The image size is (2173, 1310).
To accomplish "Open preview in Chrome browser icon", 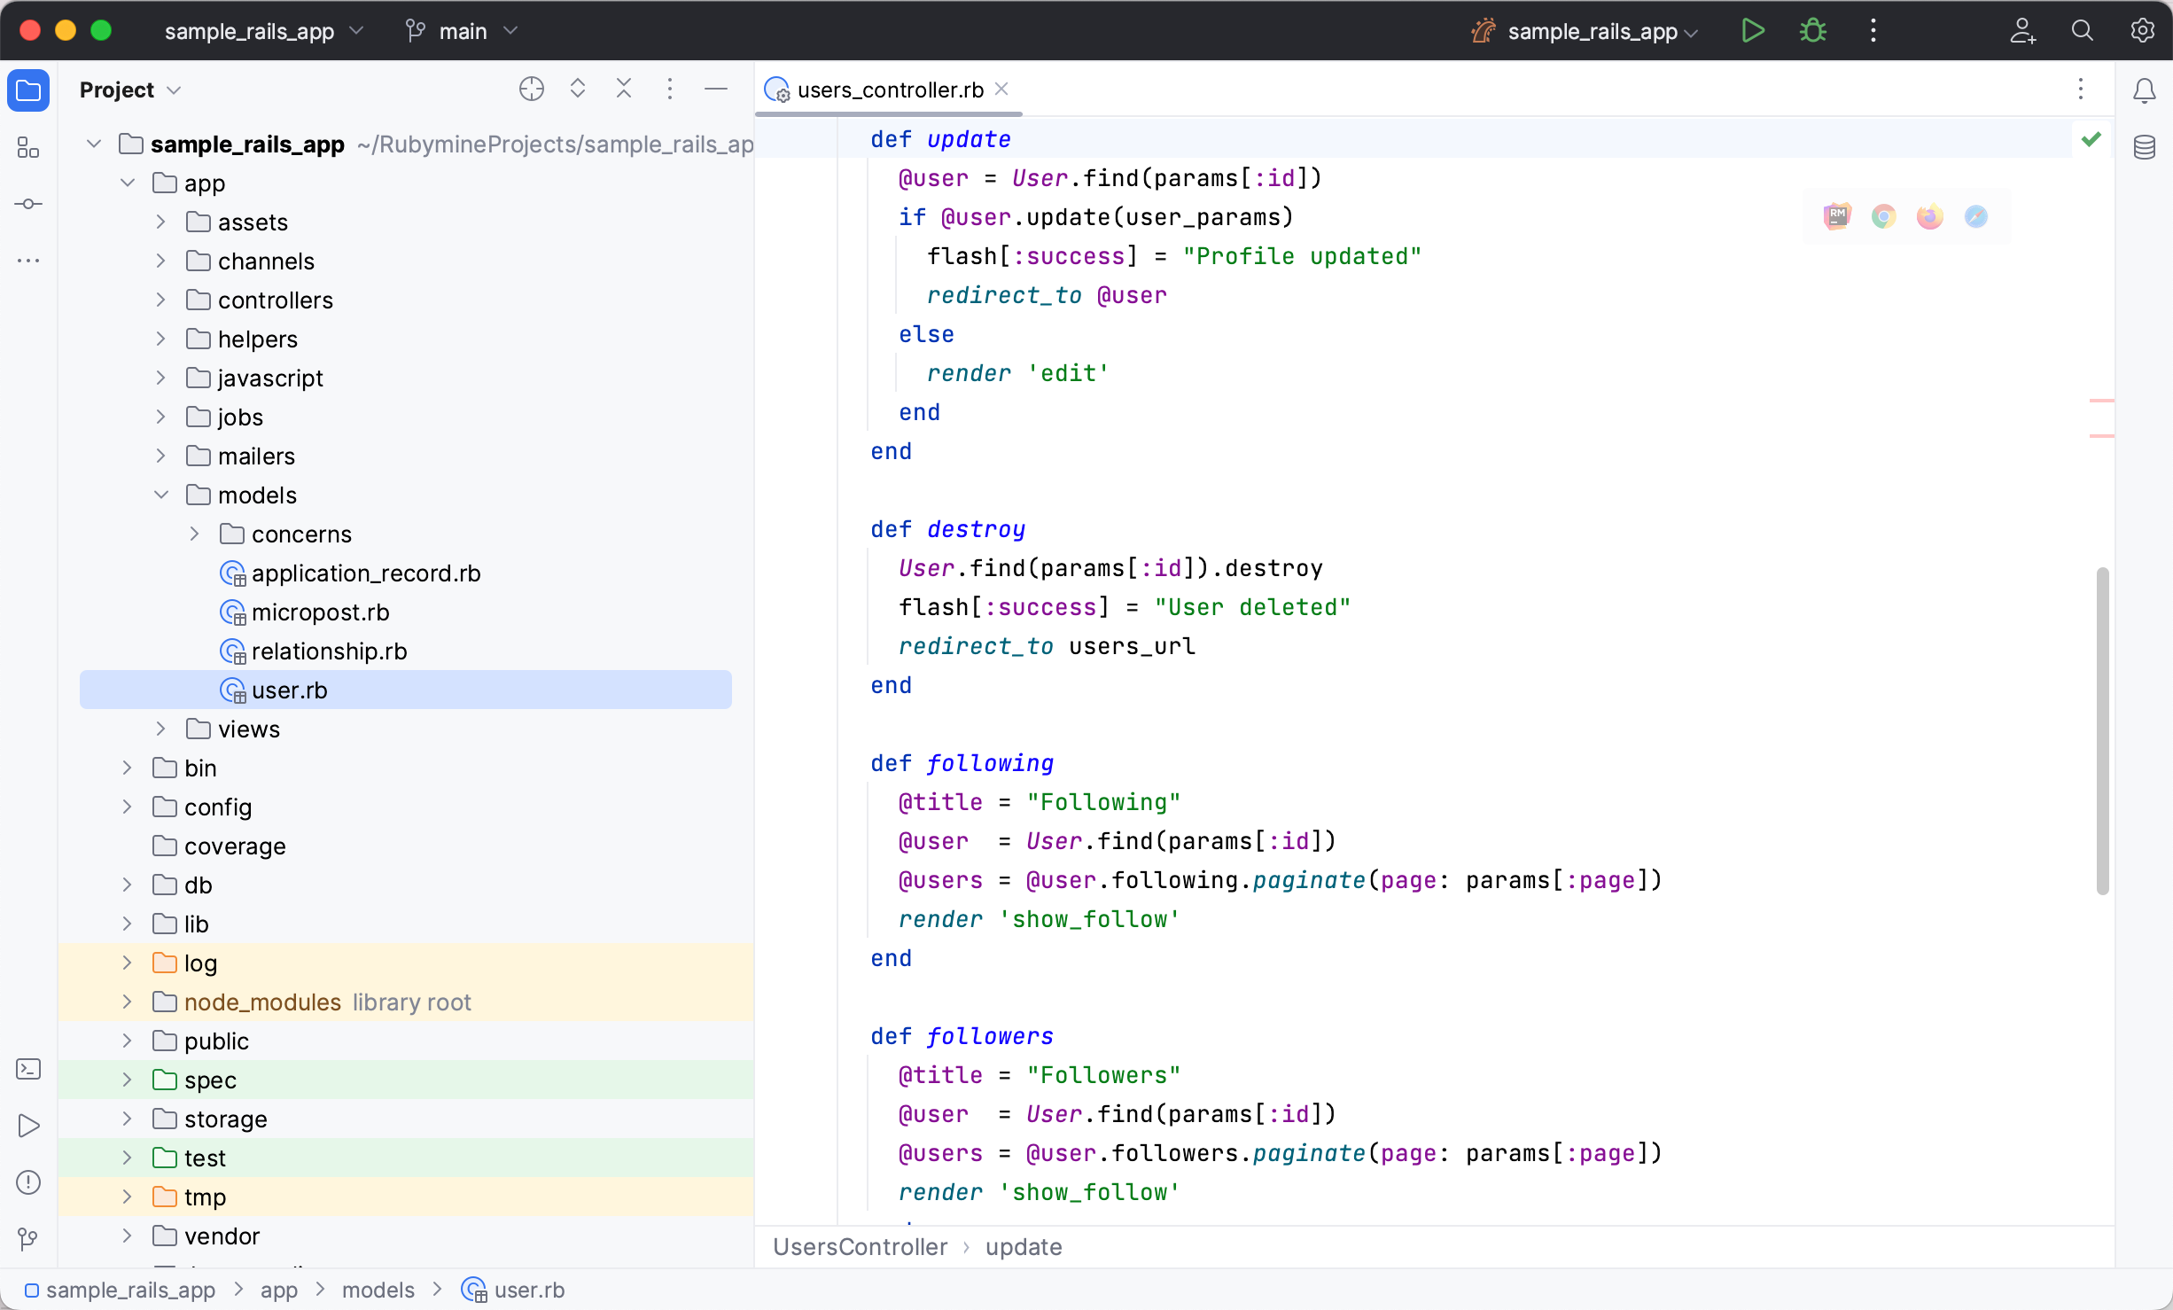I will click(1883, 216).
